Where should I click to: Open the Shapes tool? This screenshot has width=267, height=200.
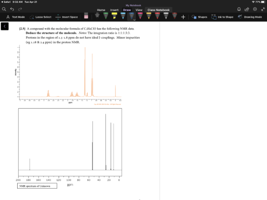coord(199,17)
